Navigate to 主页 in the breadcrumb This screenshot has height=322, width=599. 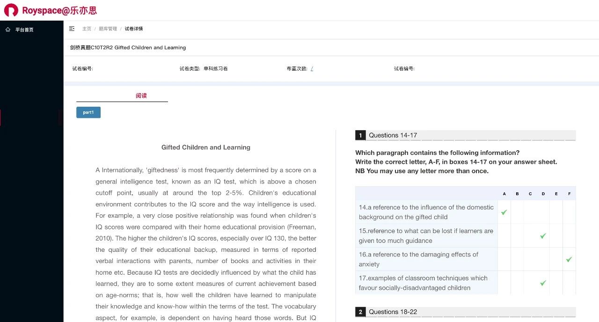(x=87, y=29)
